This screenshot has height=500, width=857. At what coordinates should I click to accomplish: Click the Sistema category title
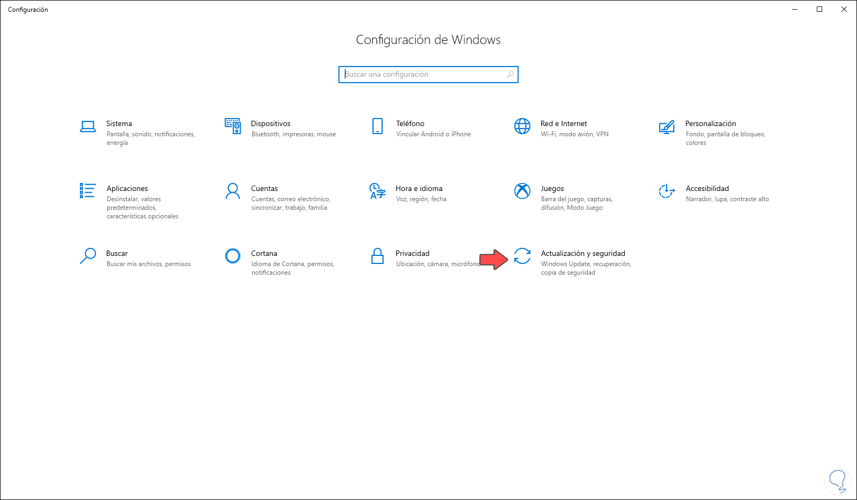(119, 124)
